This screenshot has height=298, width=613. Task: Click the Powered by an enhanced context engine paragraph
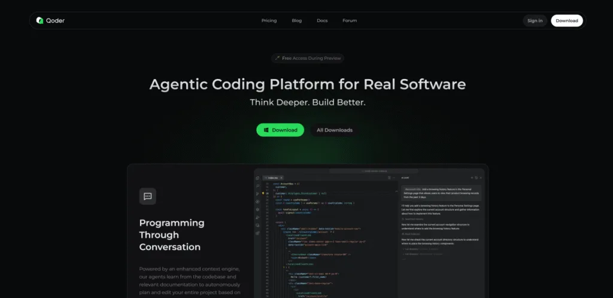[x=190, y=281]
